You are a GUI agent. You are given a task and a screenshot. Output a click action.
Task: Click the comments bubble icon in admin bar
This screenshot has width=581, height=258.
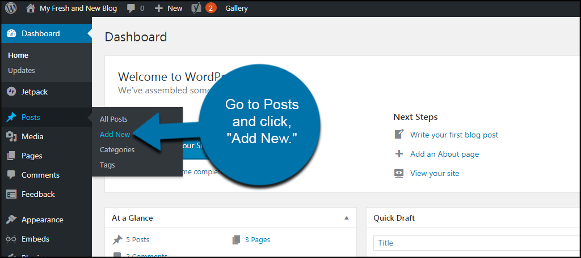[x=131, y=8]
